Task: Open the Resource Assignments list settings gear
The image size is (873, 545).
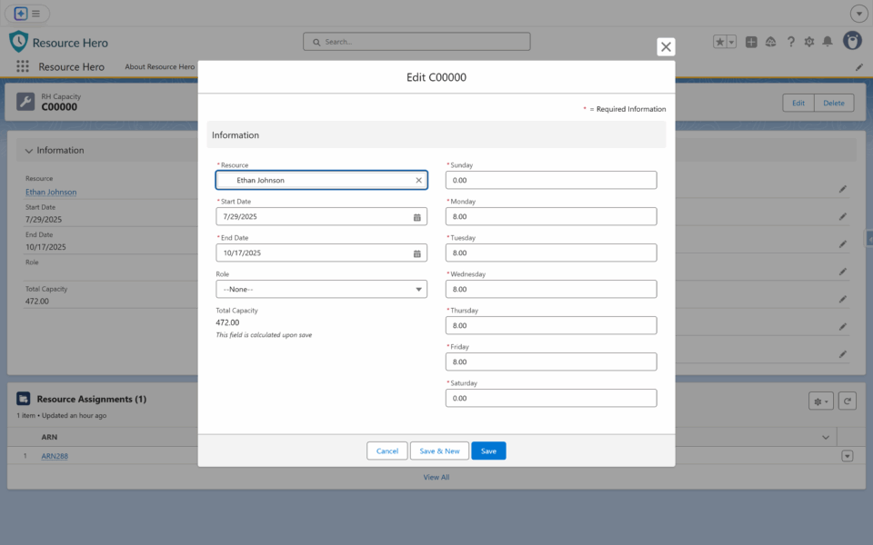Action: (x=820, y=401)
